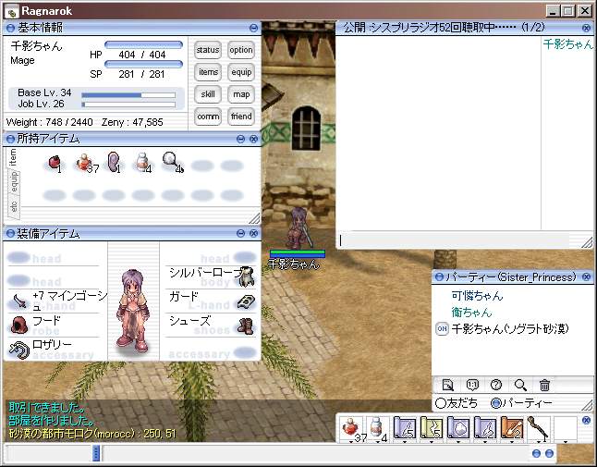Close the 装備アイテム window
The width and height of the screenshot is (597, 467).
(253, 233)
